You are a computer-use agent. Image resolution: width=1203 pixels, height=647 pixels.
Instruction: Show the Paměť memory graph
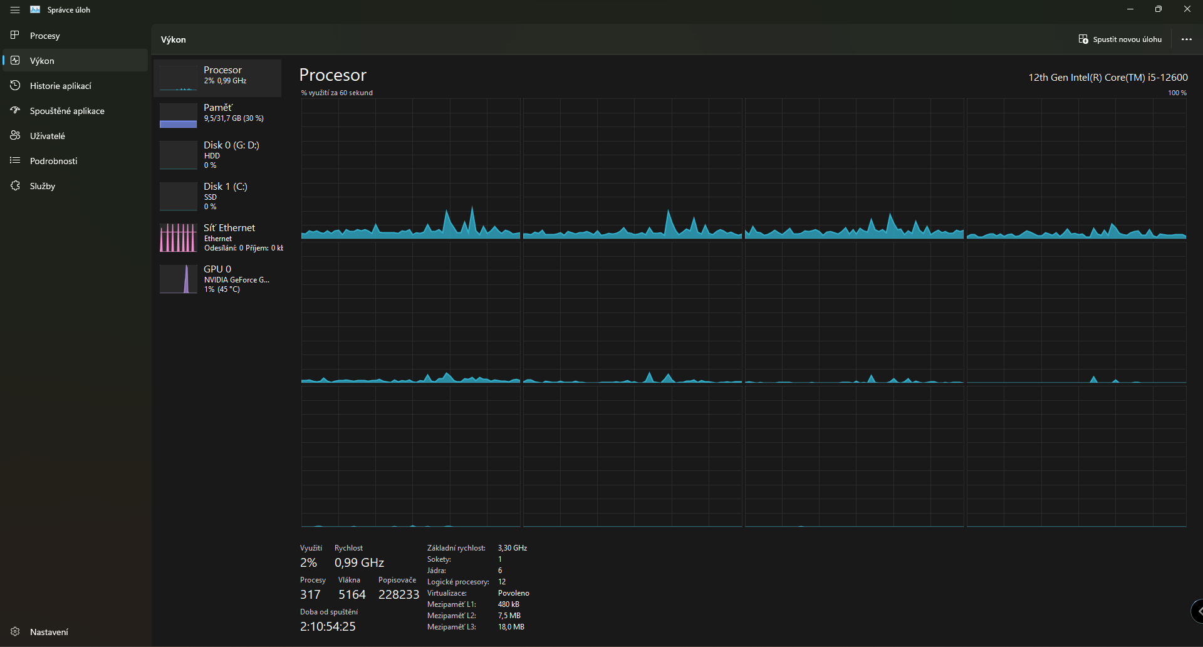click(217, 115)
